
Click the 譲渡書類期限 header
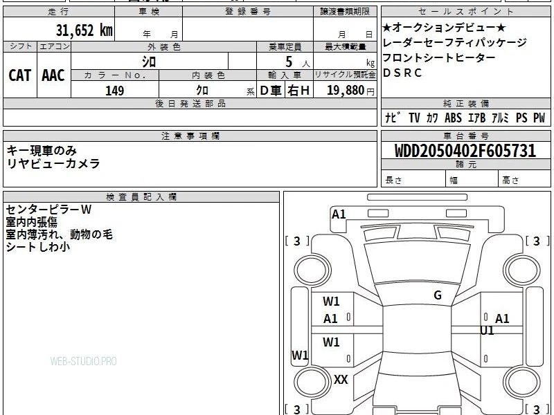click(x=345, y=12)
